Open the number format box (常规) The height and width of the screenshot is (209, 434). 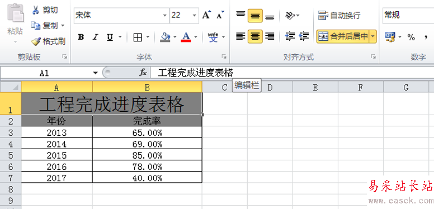coord(408,15)
